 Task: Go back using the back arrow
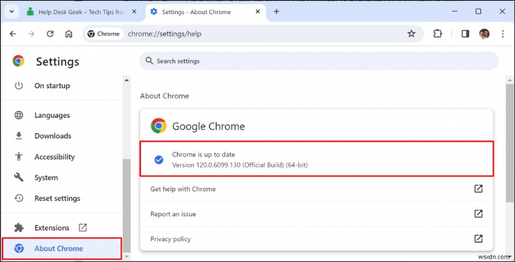[x=13, y=34]
